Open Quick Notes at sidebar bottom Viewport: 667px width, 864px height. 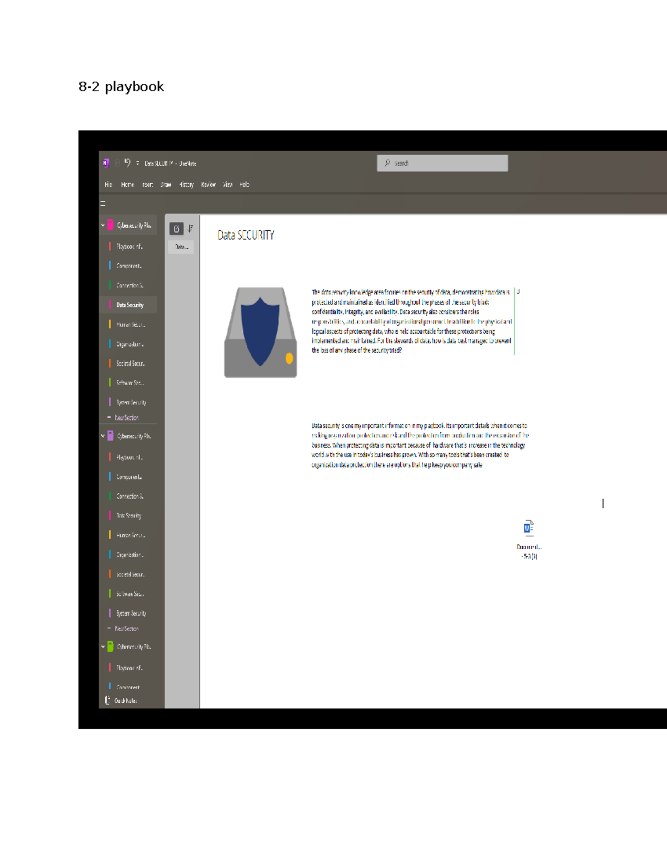pyautogui.click(x=121, y=700)
